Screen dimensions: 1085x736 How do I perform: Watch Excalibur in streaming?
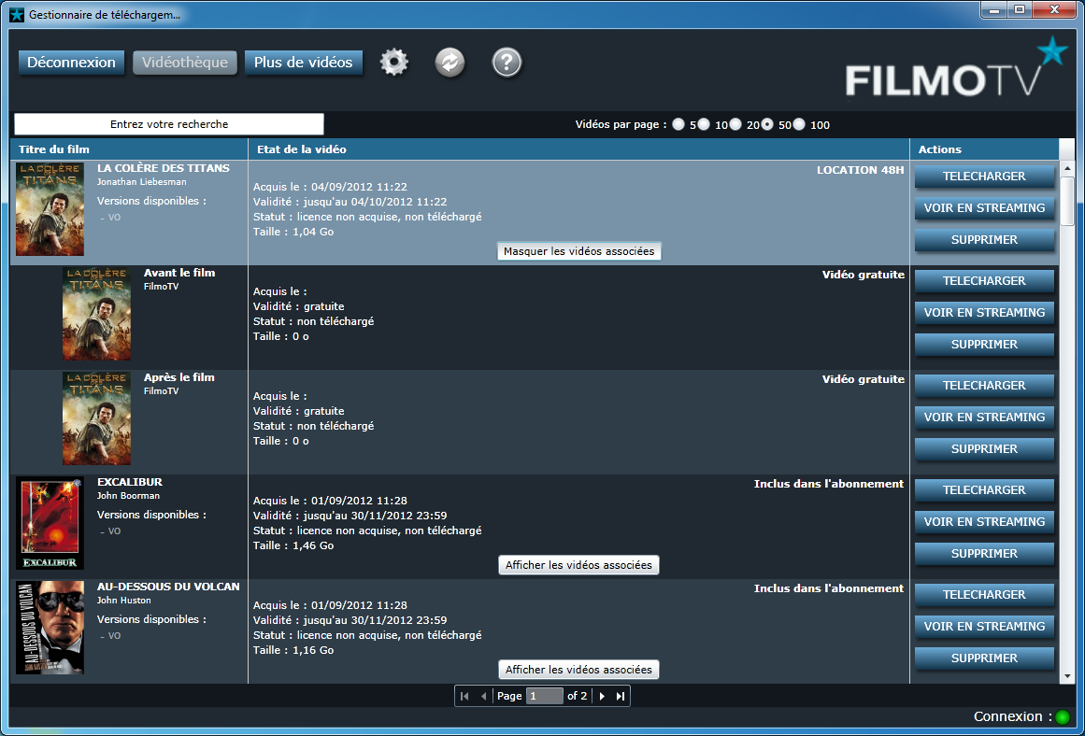(985, 521)
